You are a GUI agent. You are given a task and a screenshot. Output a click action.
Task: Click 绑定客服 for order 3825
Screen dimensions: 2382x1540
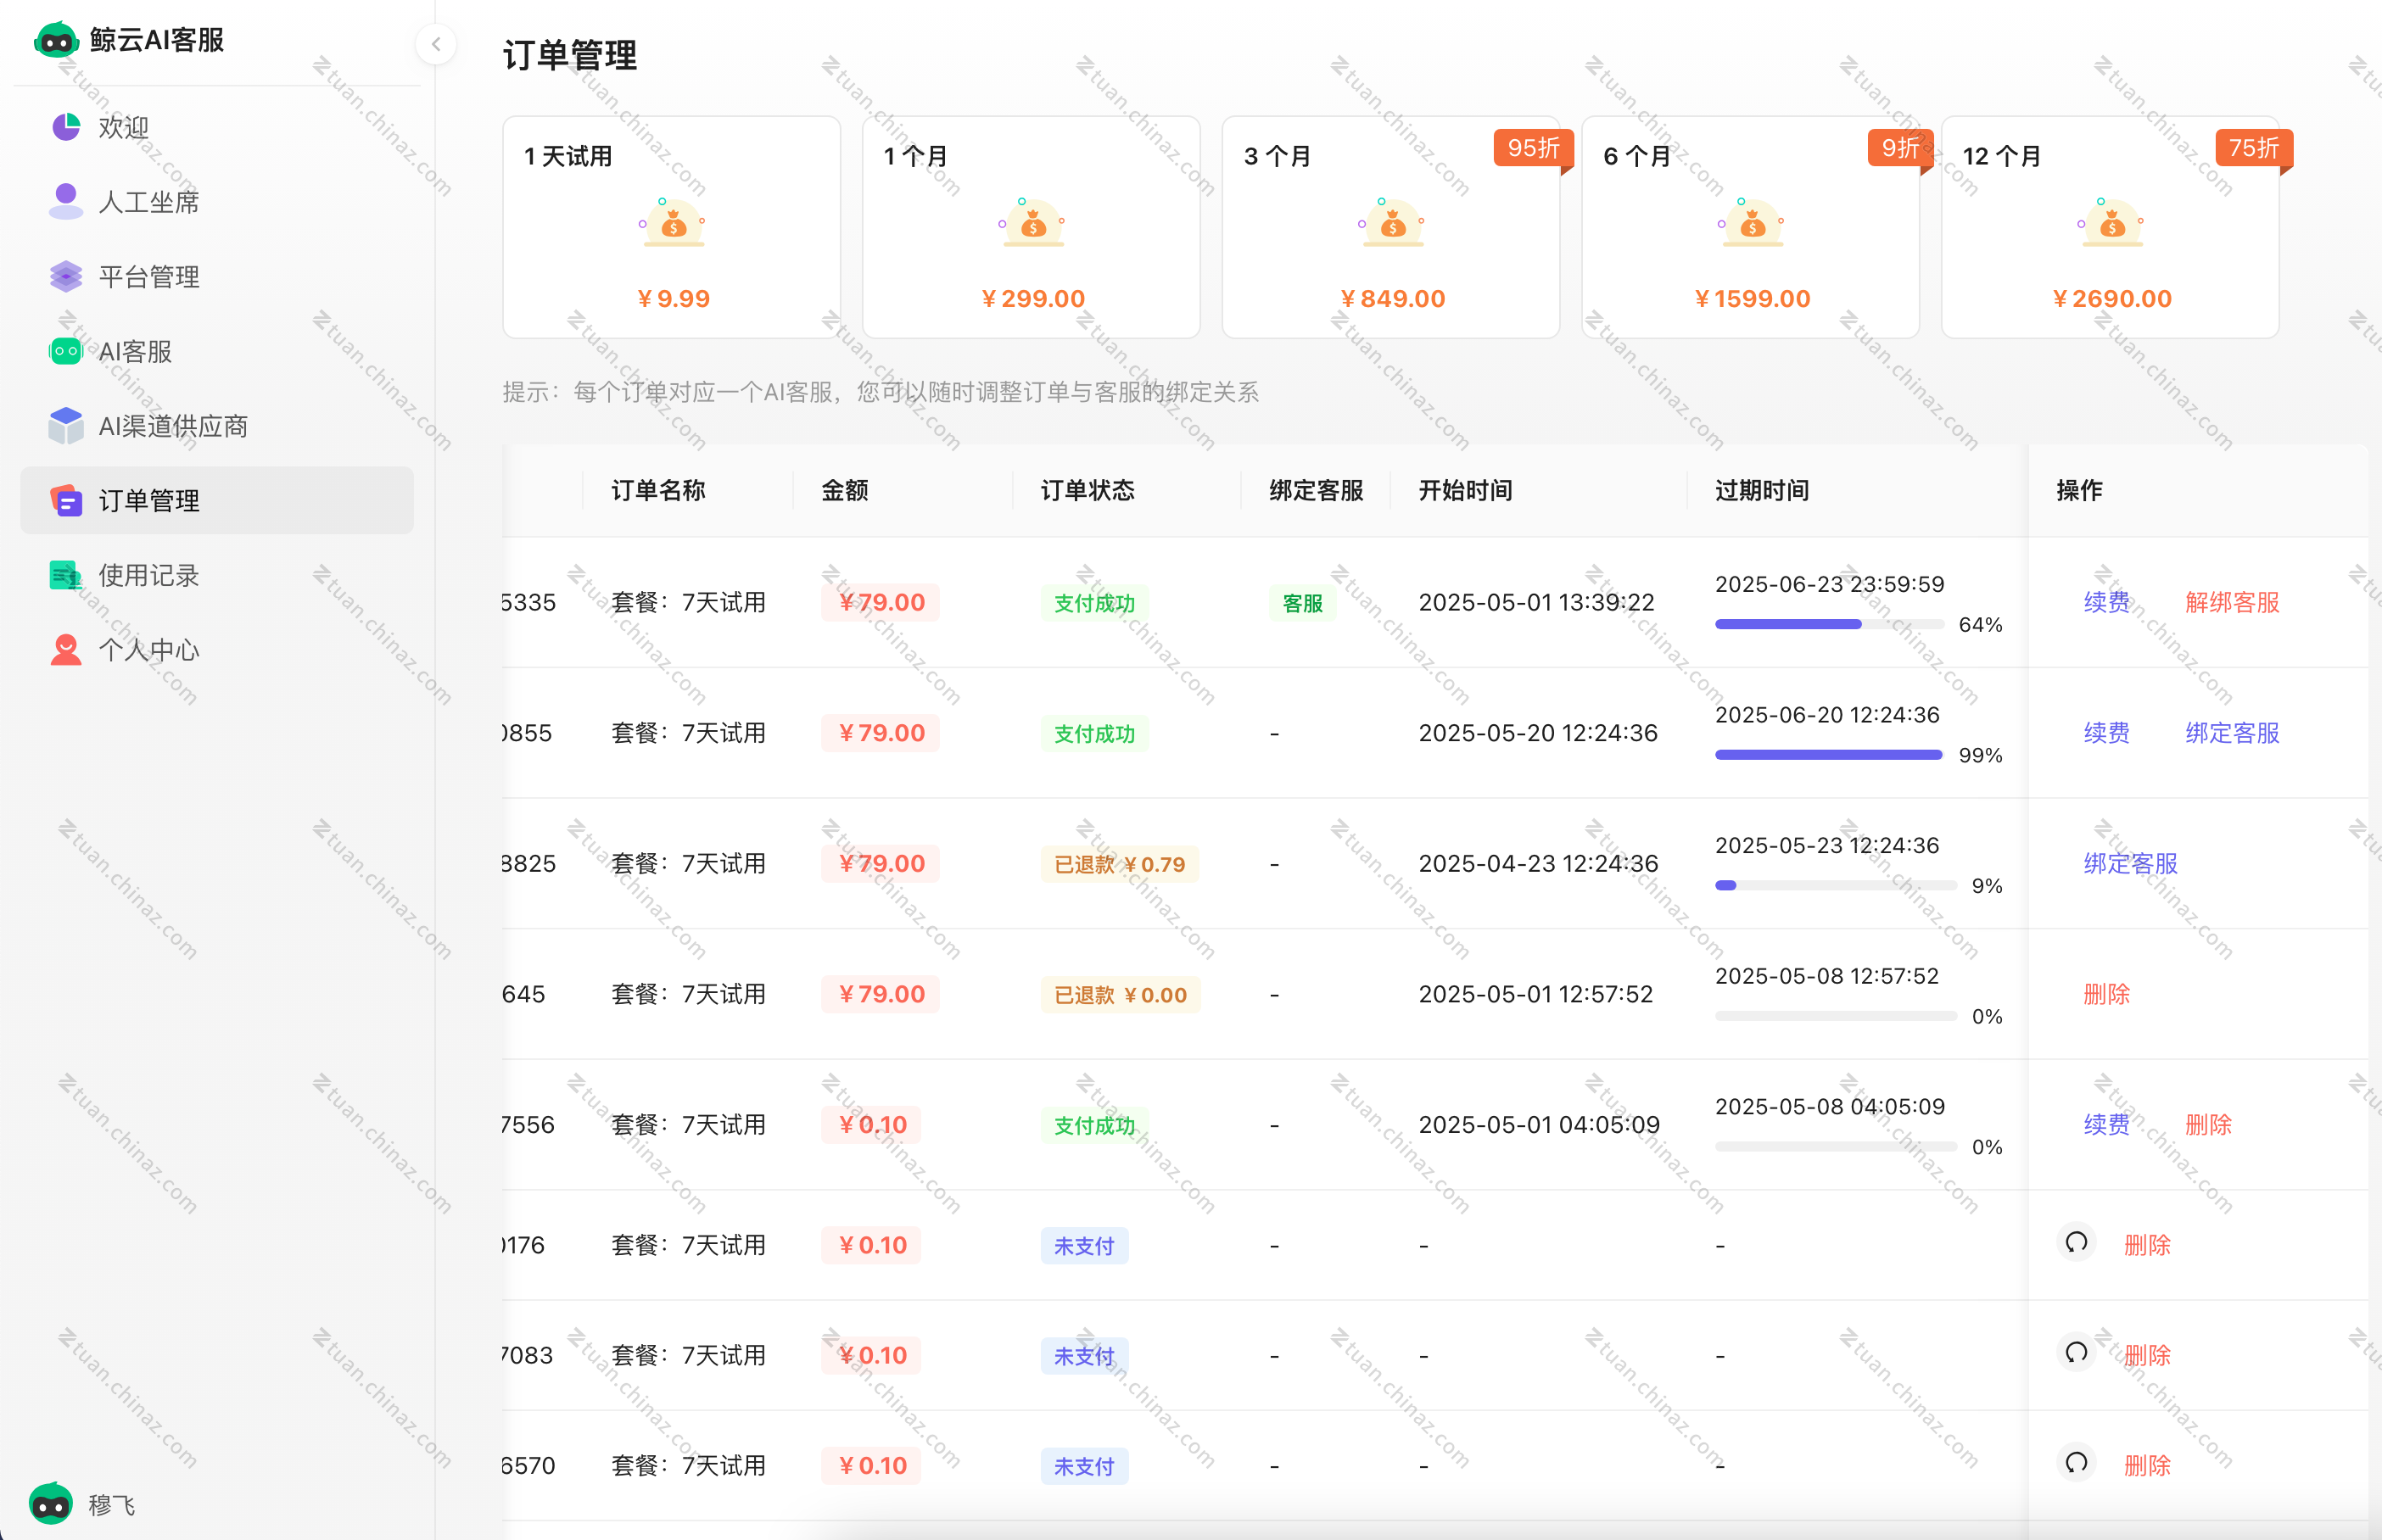pos(2131,863)
